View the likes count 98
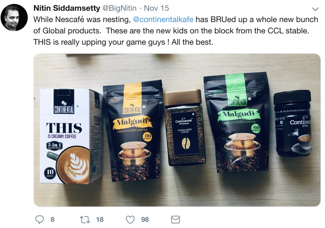 tap(145, 220)
